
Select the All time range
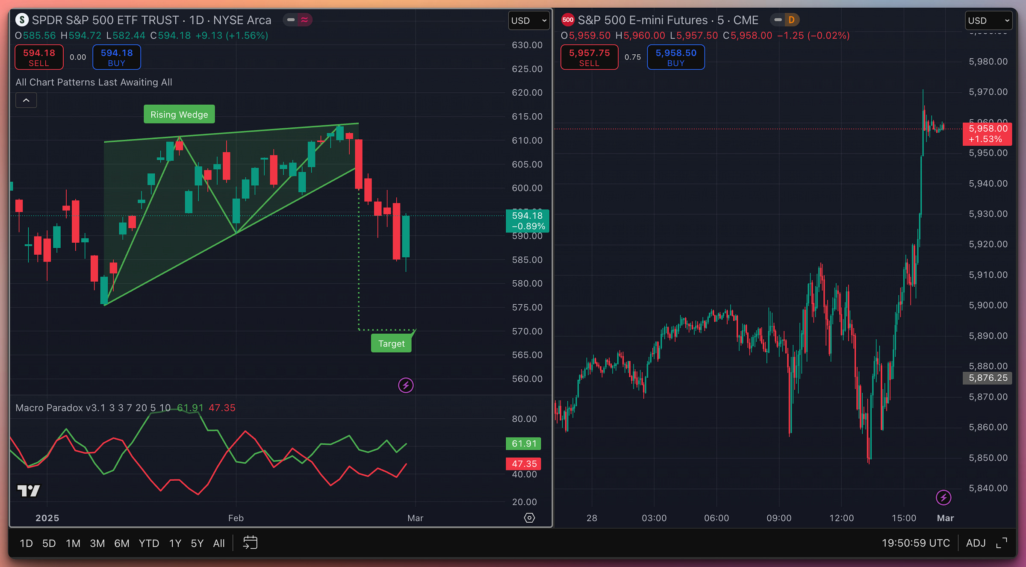pyautogui.click(x=219, y=543)
